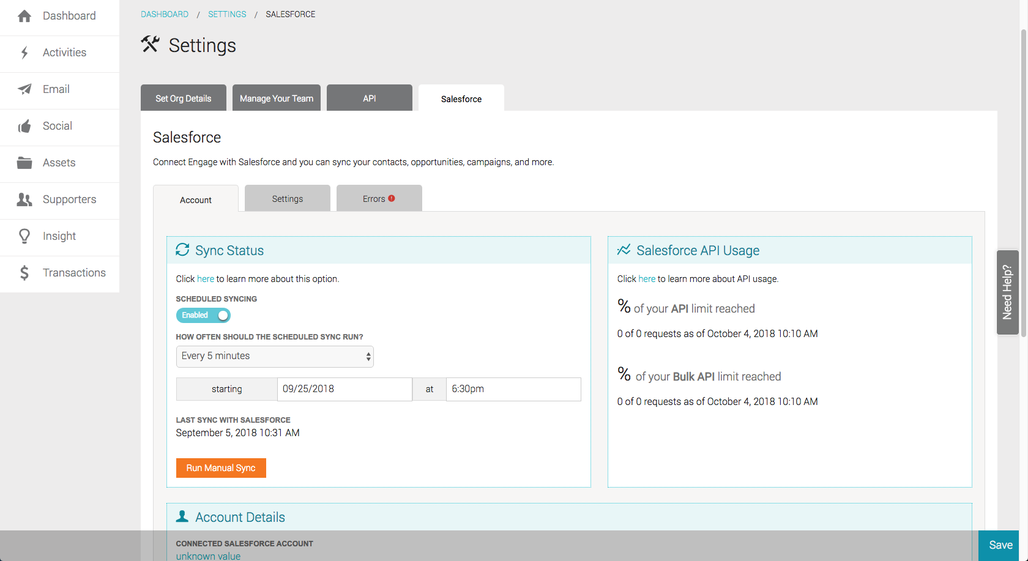This screenshot has width=1028, height=561.
Task: Go to Email in the sidebar
Action: [59, 91]
